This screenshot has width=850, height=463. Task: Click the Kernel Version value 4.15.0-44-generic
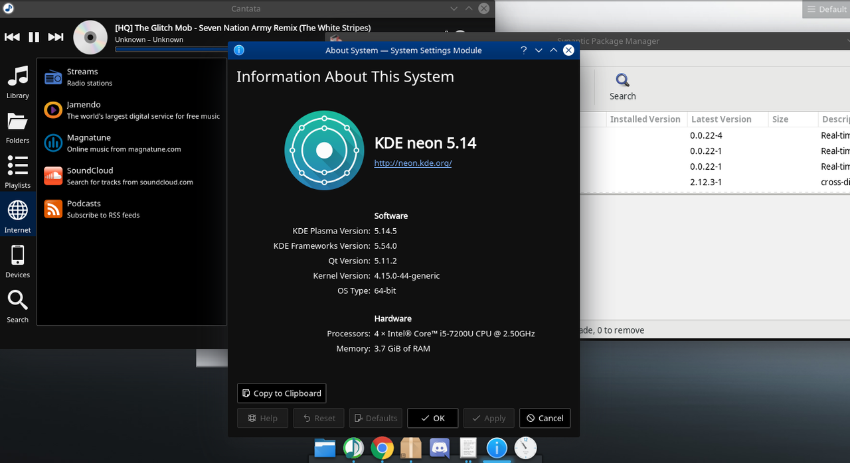407,275
